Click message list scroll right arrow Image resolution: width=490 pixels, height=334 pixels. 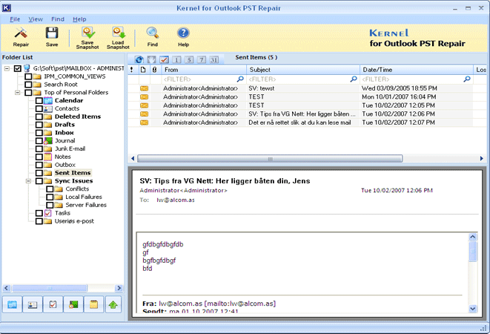click(482, 158)
